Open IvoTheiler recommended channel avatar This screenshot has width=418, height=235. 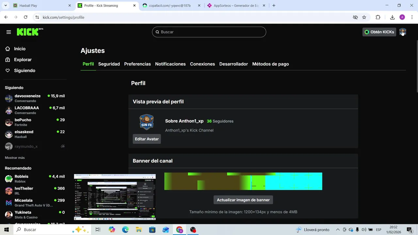click(x=9, y=191)
